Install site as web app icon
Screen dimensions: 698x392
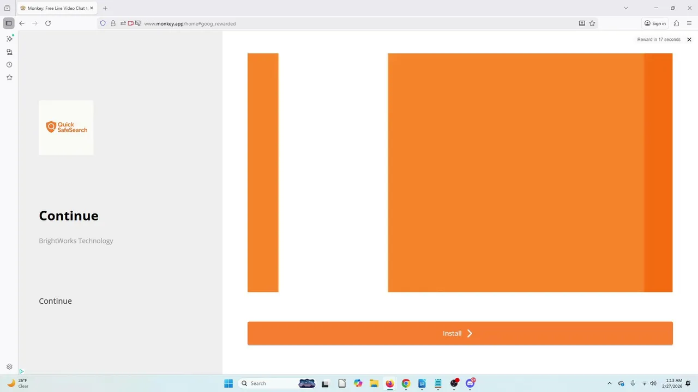click(x=582, y=23)
